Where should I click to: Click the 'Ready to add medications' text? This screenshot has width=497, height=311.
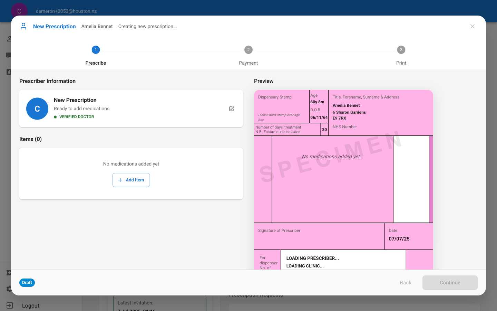(81, 109)
